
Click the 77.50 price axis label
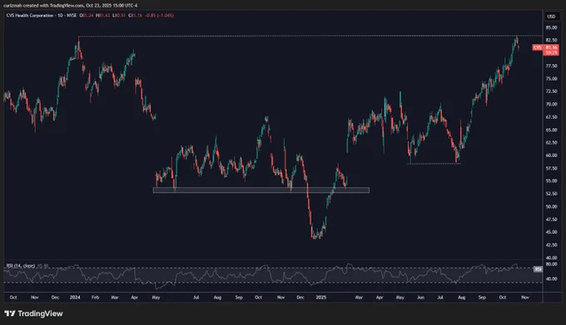coord(551,66)
